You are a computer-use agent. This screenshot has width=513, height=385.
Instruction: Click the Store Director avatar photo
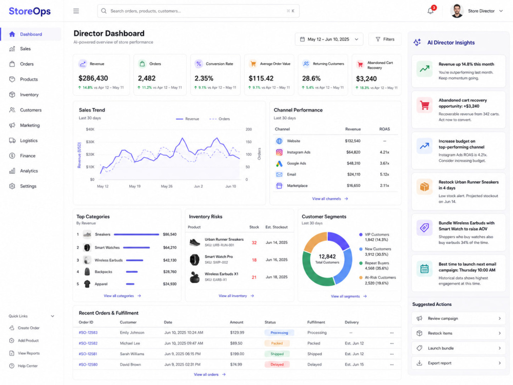[x=457, y=11]
